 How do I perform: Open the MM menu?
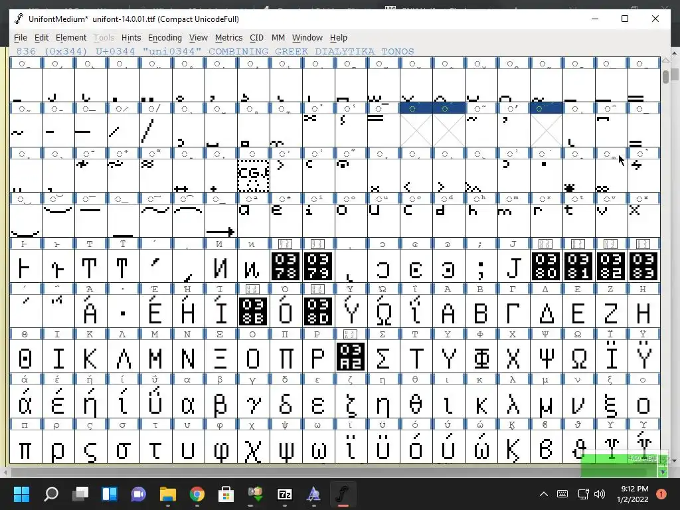point(278,38)
